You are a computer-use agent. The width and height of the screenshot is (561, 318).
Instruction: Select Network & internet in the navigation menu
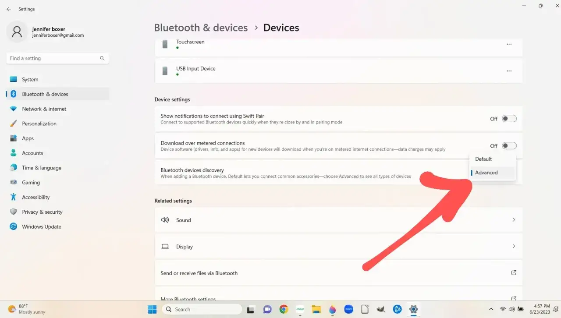(43, 109)
